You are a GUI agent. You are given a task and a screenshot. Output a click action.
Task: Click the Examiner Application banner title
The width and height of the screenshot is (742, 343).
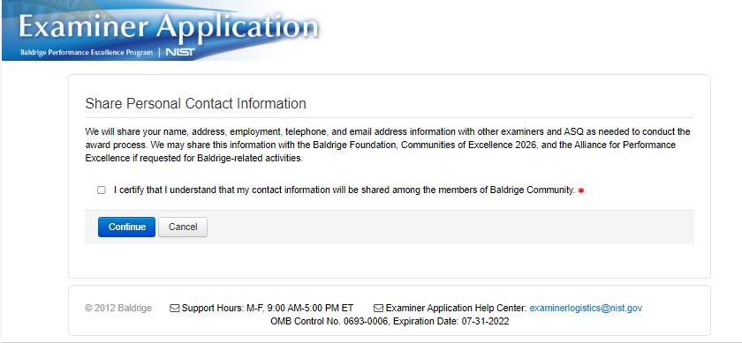168,28
